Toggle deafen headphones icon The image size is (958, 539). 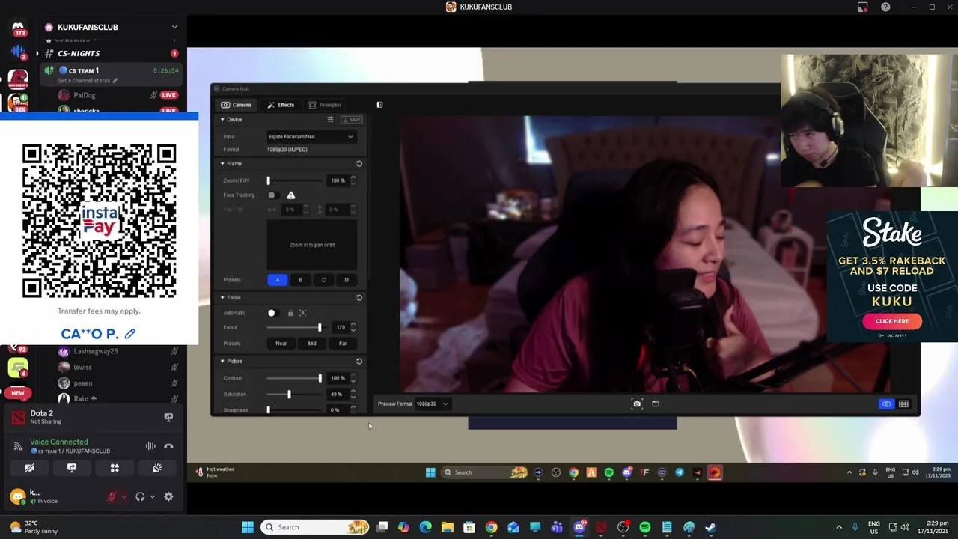point(140,496)
